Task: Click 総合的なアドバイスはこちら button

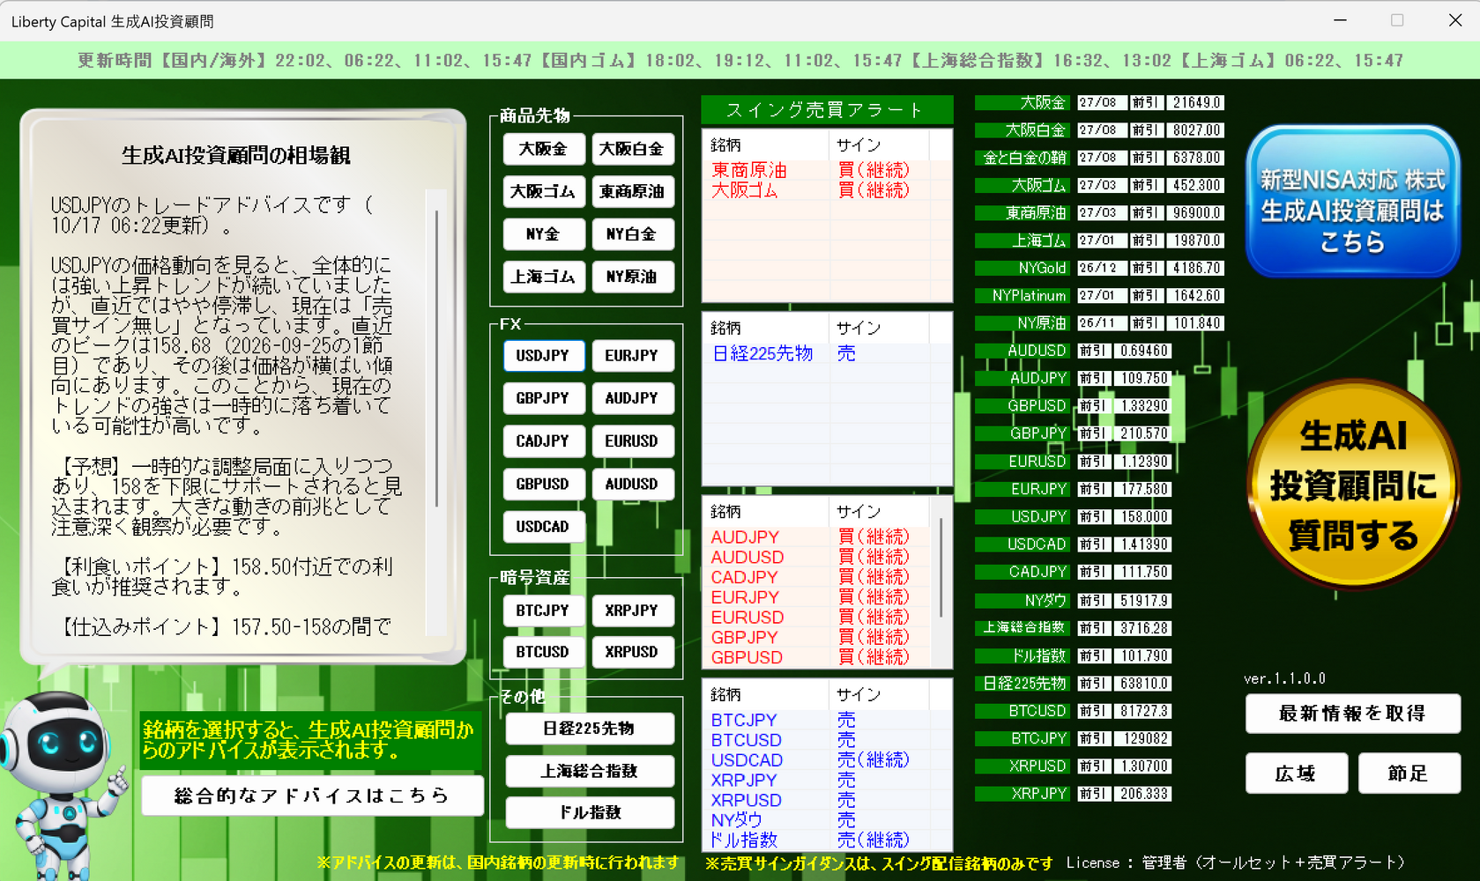Action: tap(312, 796)
